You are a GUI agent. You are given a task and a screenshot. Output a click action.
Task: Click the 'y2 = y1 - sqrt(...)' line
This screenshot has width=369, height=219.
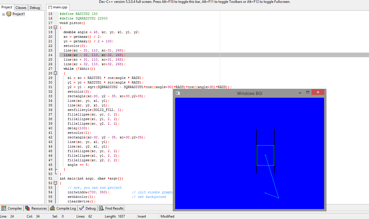point(150,87)
